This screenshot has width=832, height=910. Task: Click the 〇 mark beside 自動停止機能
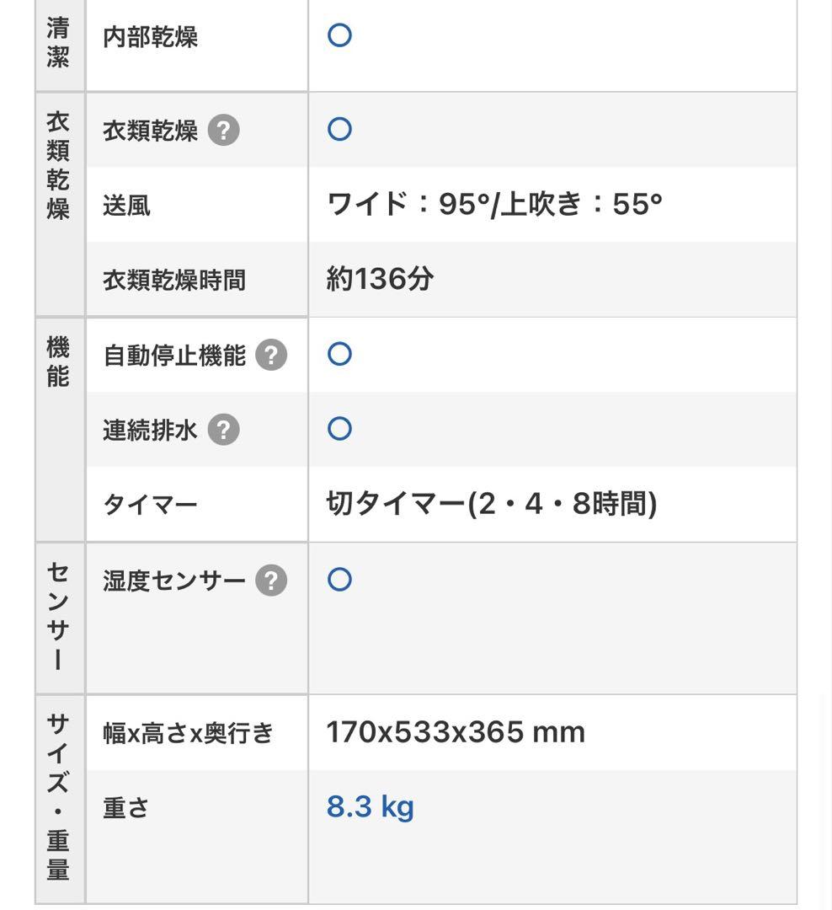[x=339, y=354]
